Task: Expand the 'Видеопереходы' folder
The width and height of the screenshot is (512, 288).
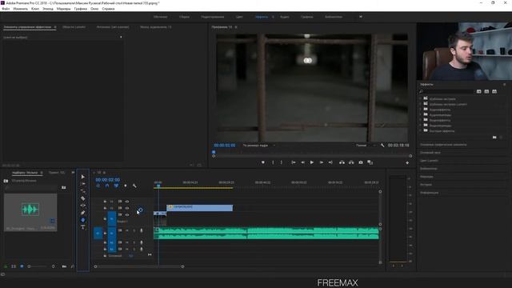Action: click(421, 126)
